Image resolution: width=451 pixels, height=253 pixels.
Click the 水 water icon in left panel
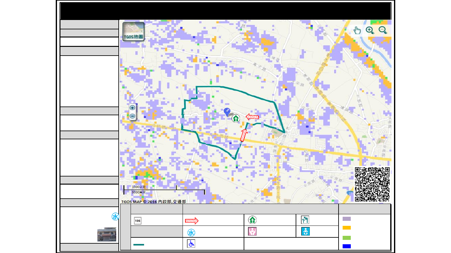coord(115,217)
